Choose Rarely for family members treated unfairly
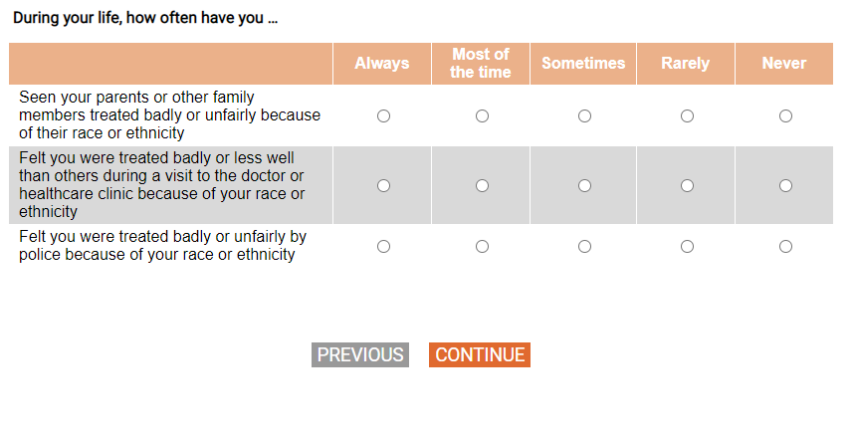The height and width of the screenshot is (443, 854). click(687, 116)
